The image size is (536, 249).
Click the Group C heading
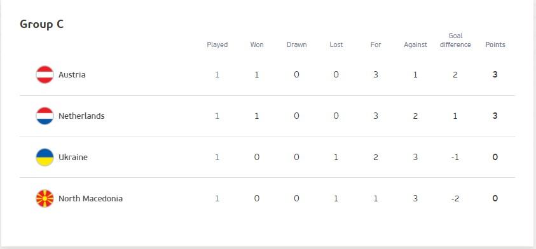[42, 24]
